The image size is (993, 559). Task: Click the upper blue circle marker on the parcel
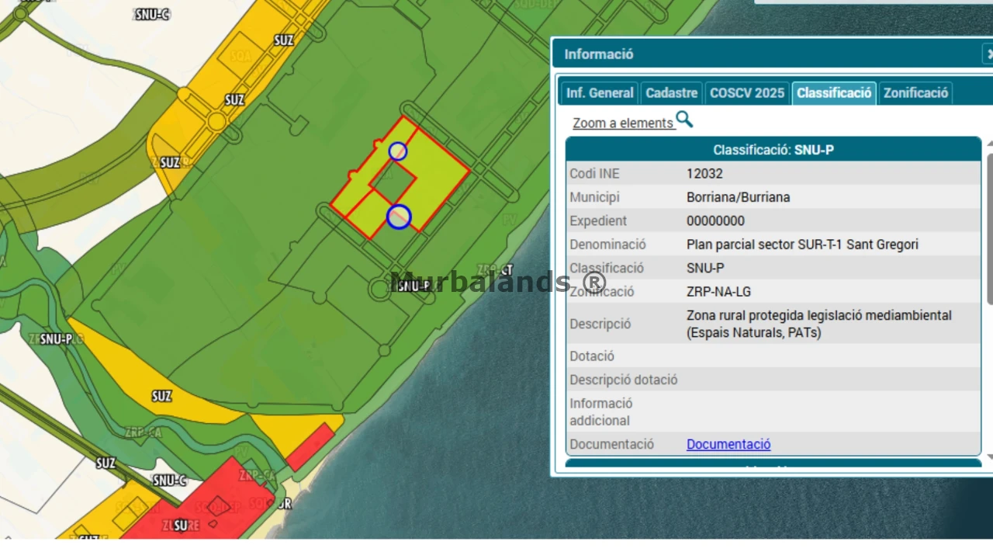pyautogui.click(x=398, y=151)
